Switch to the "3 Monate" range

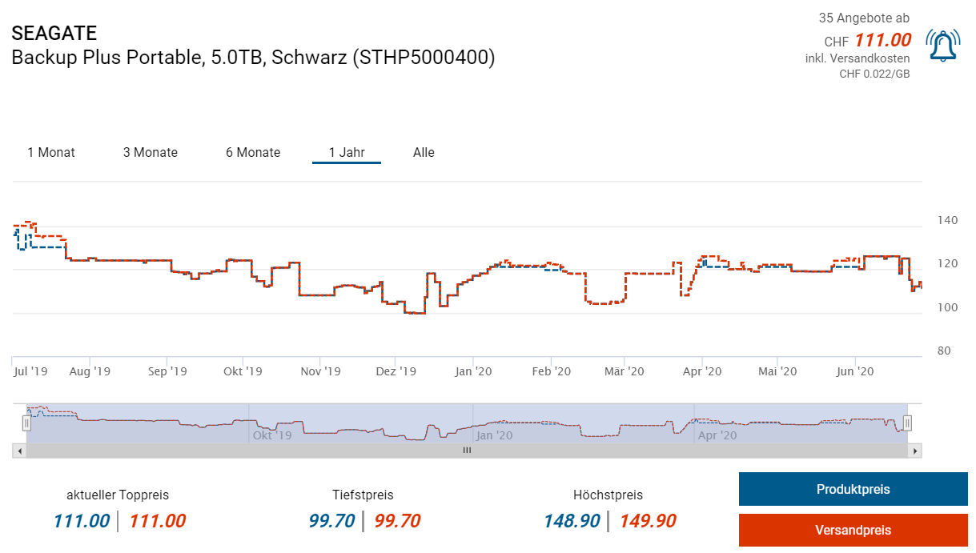click(151, 152)
